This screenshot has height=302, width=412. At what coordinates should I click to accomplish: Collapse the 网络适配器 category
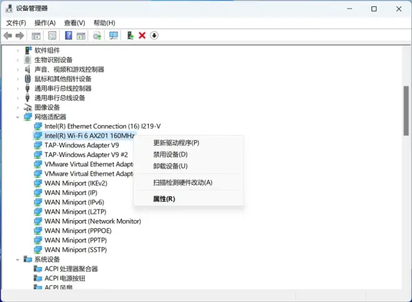[17, 117]
